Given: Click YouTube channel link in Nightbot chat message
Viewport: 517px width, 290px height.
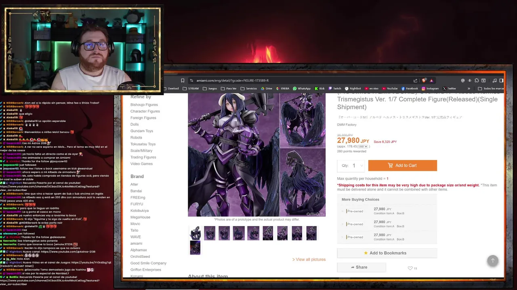Looking at the screenshot, I should [50, 188].
